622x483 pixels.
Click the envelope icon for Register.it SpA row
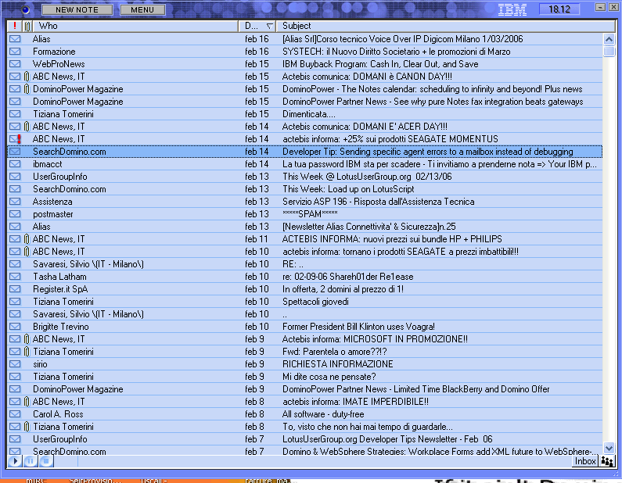point(15,289)
